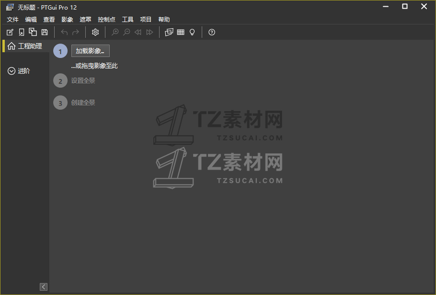The width and height of the screenshot is (436, 295).
Task: Open the Control Point table grid icon
Action: [181, 32]
